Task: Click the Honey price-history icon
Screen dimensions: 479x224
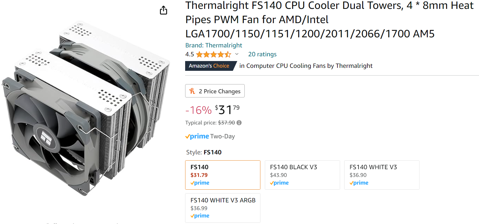Action: 192,91
